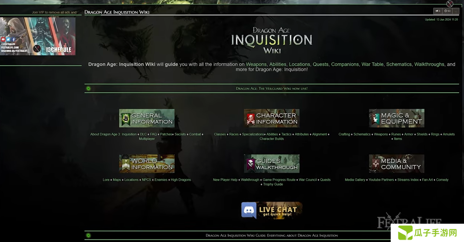Open the Runes link
This screenshot has height=242, width=464.
pyautogui.click(x=396, y=134)
